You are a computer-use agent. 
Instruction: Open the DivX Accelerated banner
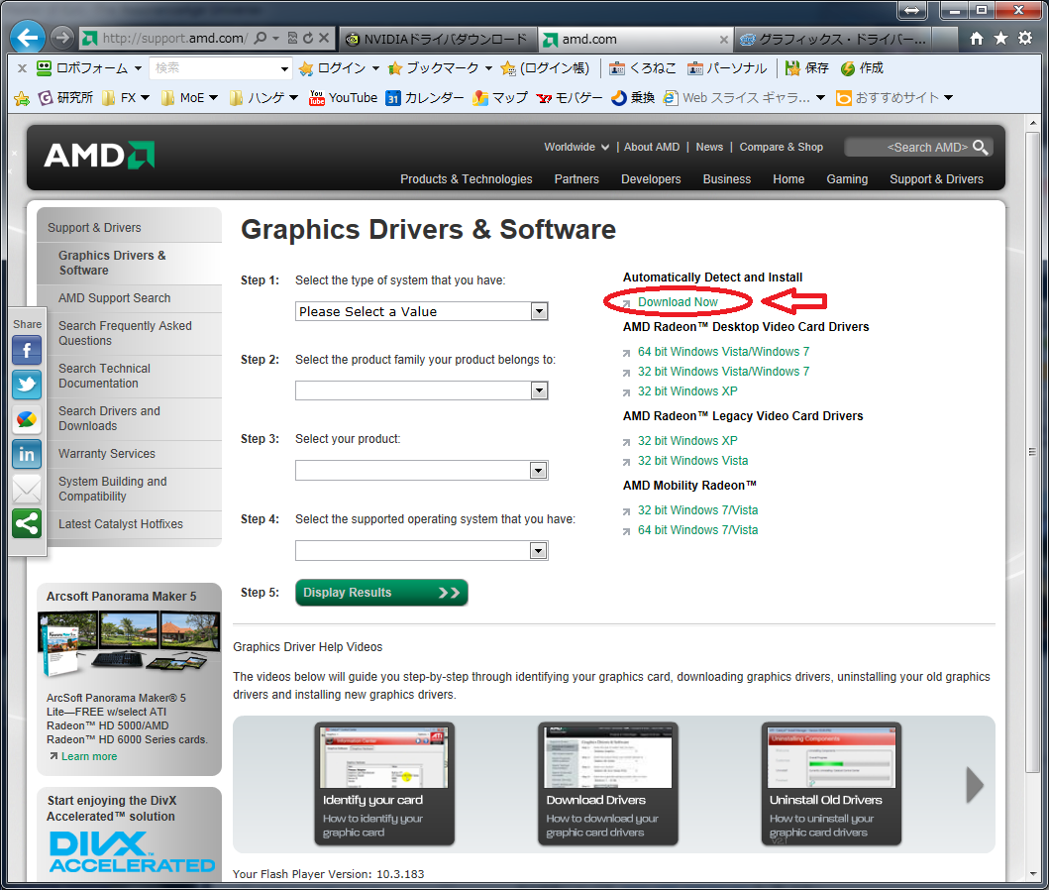129,836
